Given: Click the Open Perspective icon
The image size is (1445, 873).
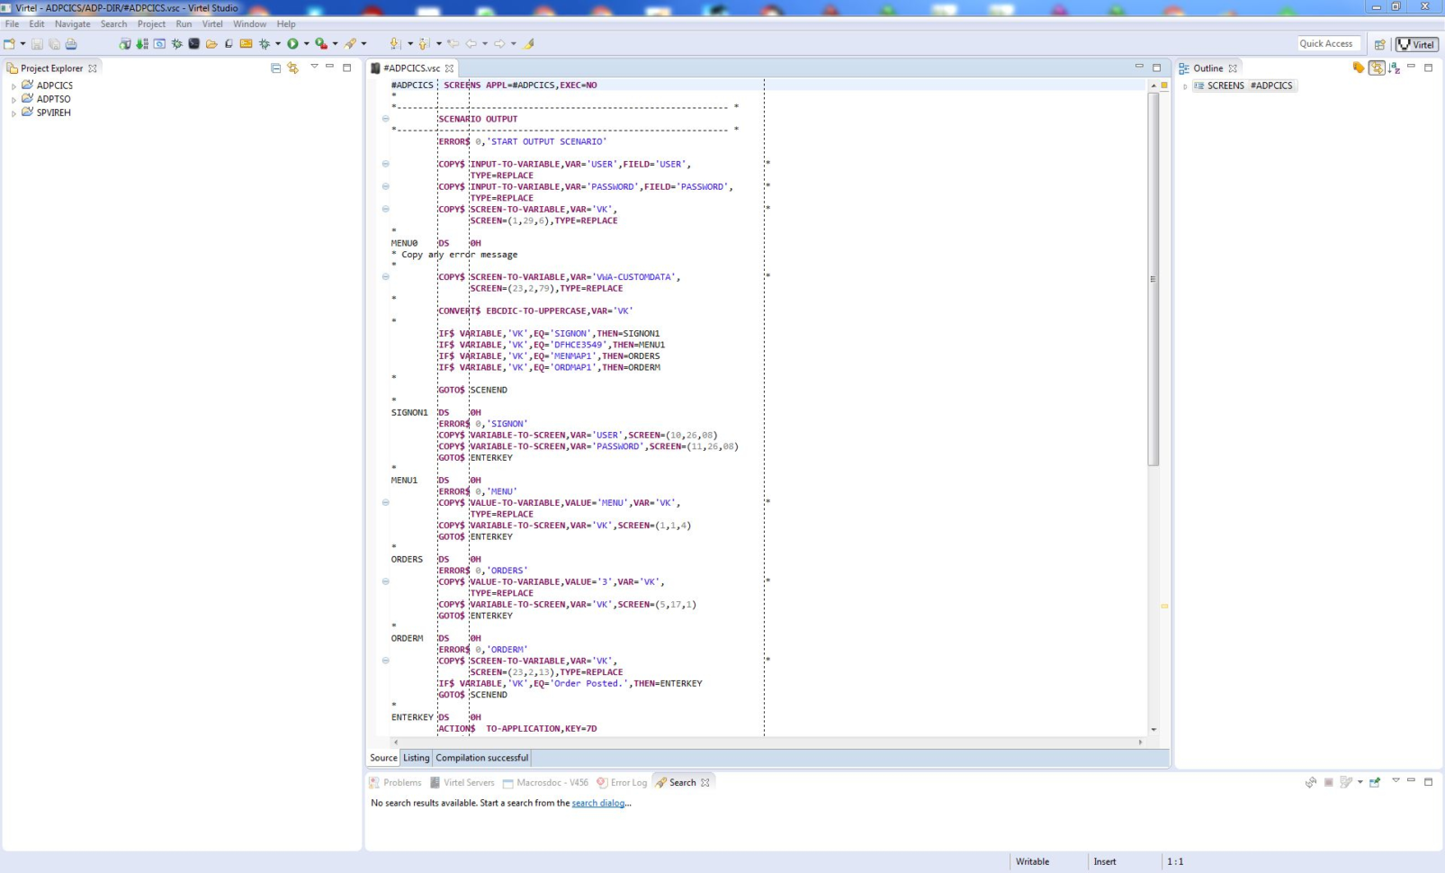Looking at the screenshot, I should point(1379,44).
